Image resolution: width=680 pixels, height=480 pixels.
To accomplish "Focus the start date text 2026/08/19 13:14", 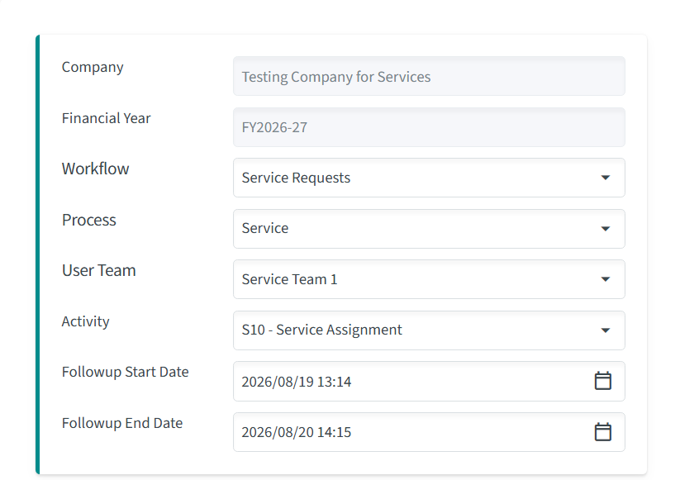I will tap(296, 382).
